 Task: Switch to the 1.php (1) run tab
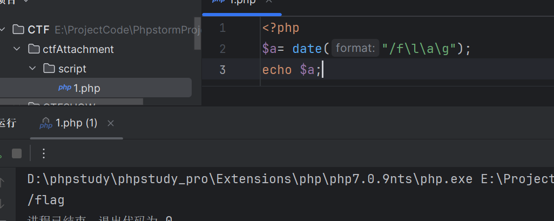click(x=76, y=123)
